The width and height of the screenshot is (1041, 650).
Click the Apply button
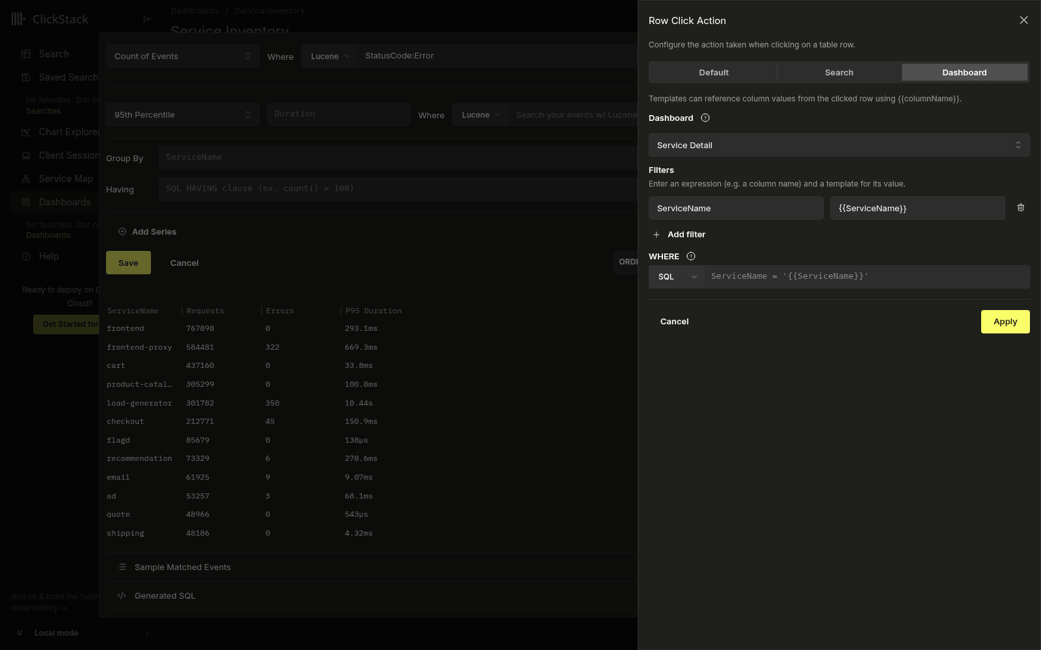point(1005,322)
